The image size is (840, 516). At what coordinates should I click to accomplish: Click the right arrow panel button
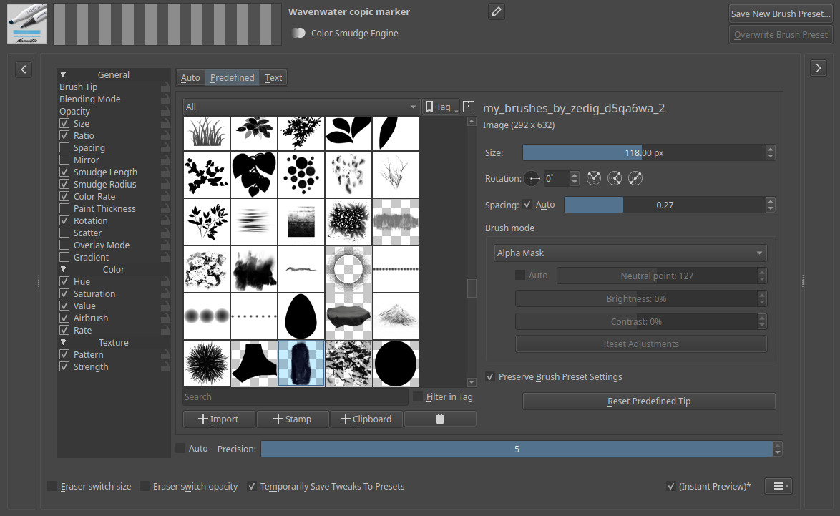point(819,68)
